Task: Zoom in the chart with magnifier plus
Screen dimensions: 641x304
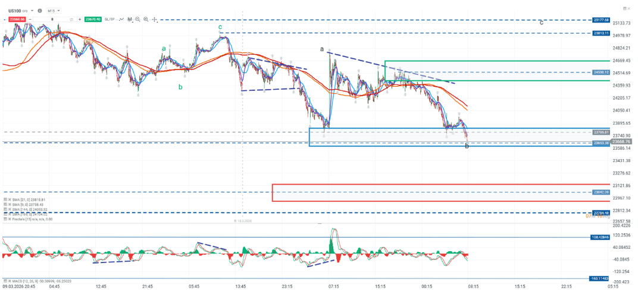Action: tap(146, 20)
